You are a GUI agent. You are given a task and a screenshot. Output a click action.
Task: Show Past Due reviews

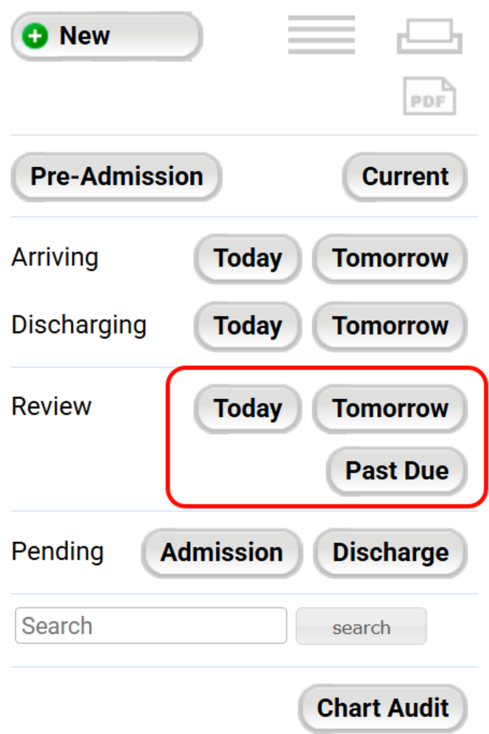pyautogui.click(x=397, y=471)
